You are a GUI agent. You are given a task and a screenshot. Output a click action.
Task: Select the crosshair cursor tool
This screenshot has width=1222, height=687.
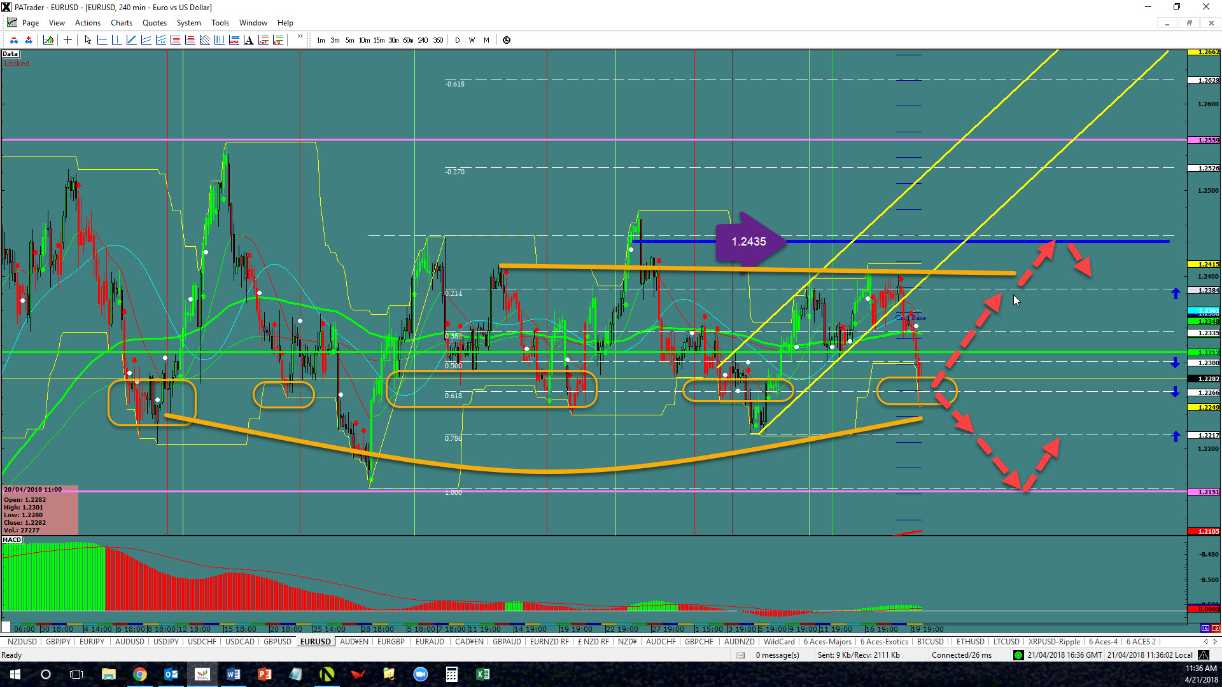[x=67, y=40]
